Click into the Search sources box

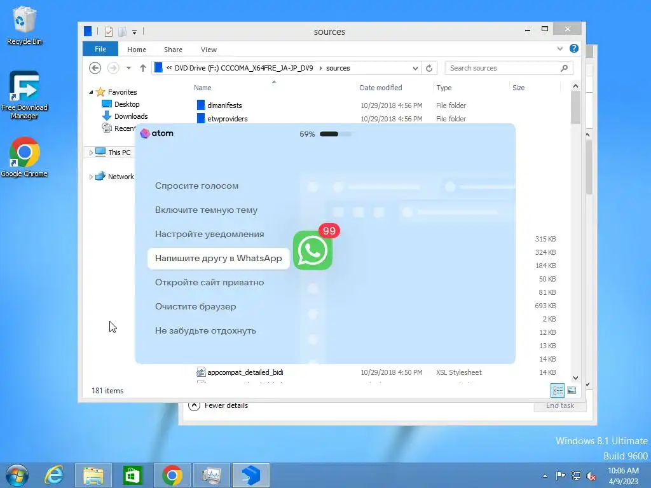[x=502, y=68]
